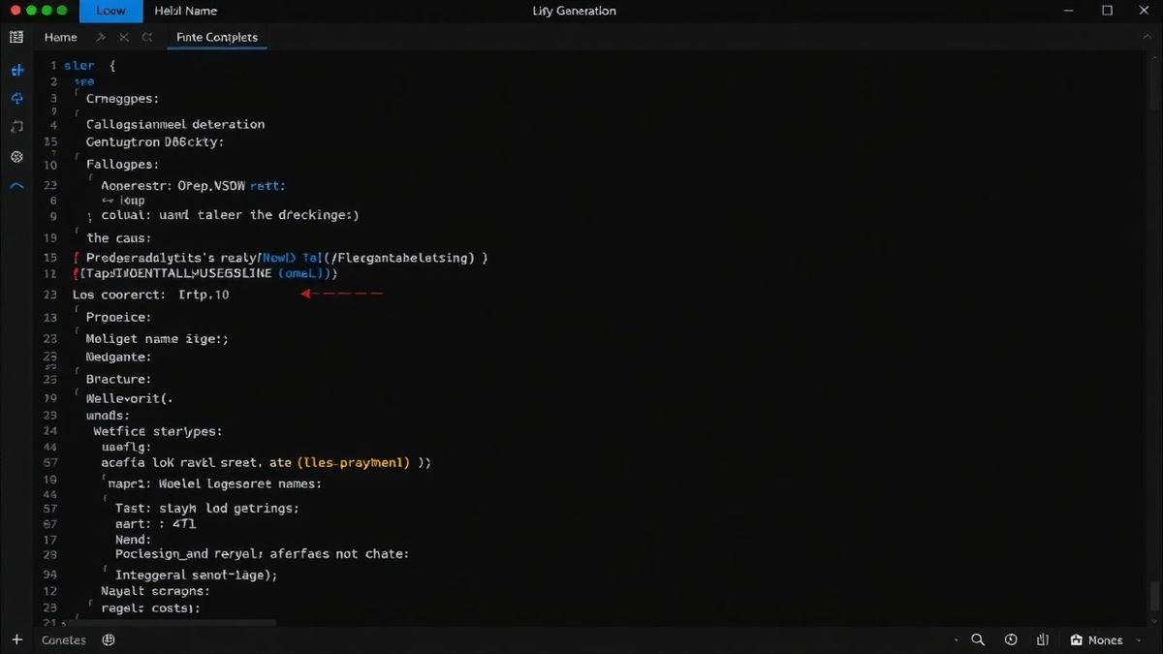Click the "Nones" status bar item

coord(1097,639)
